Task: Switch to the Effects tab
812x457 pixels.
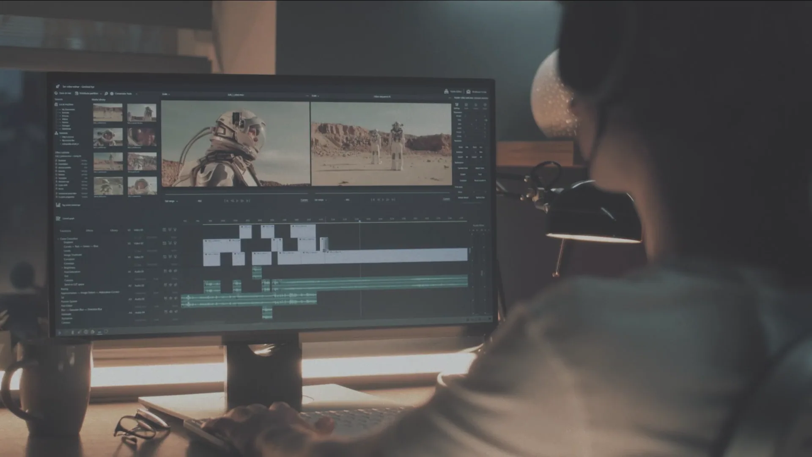Action: click(90, 231)
